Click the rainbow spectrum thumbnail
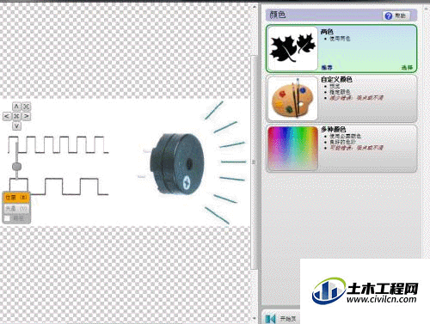430x324 pixels. [292, 149]
